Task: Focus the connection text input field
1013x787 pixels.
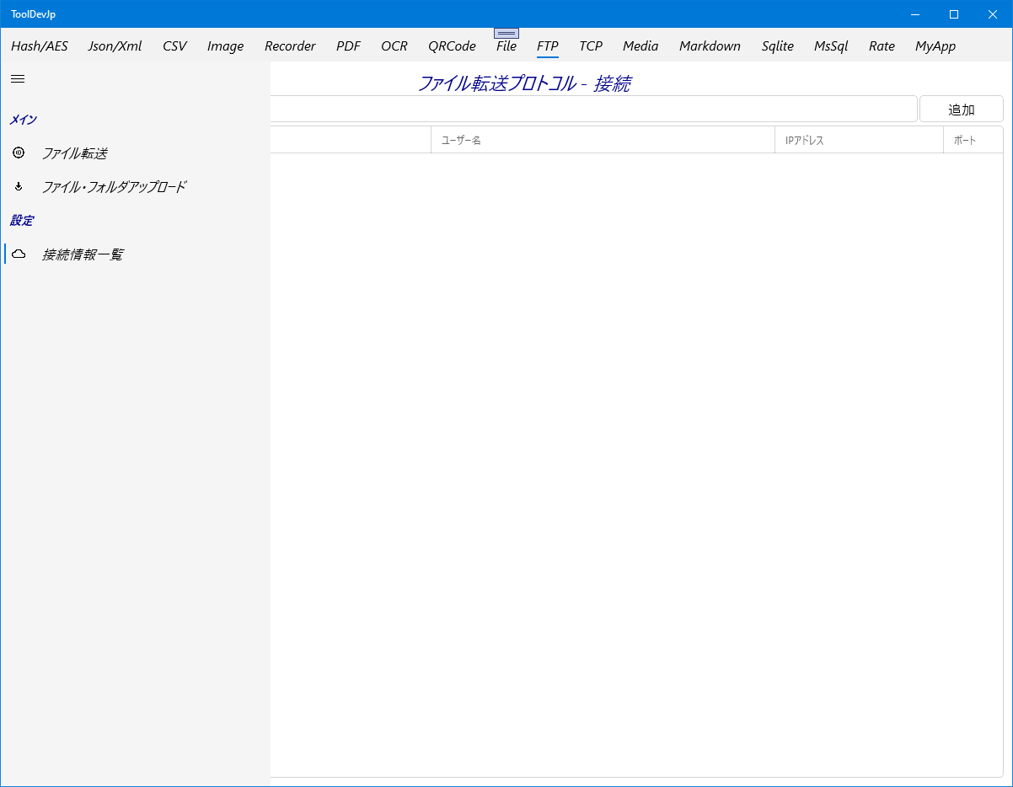Action: pyautogui.click(x=593, y=110)
